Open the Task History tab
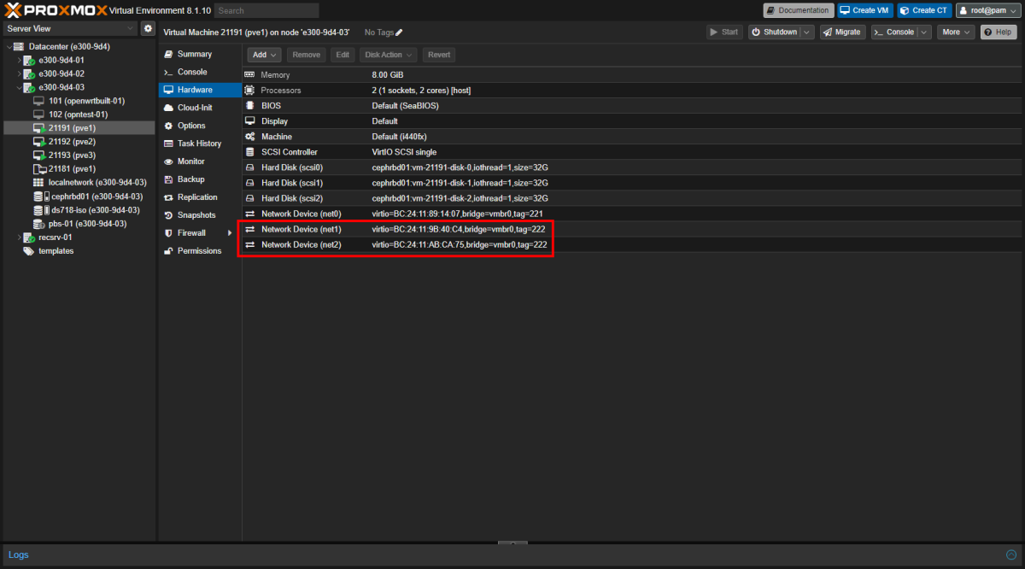Viewport: 1025px width, 569px height. (200, 144)
